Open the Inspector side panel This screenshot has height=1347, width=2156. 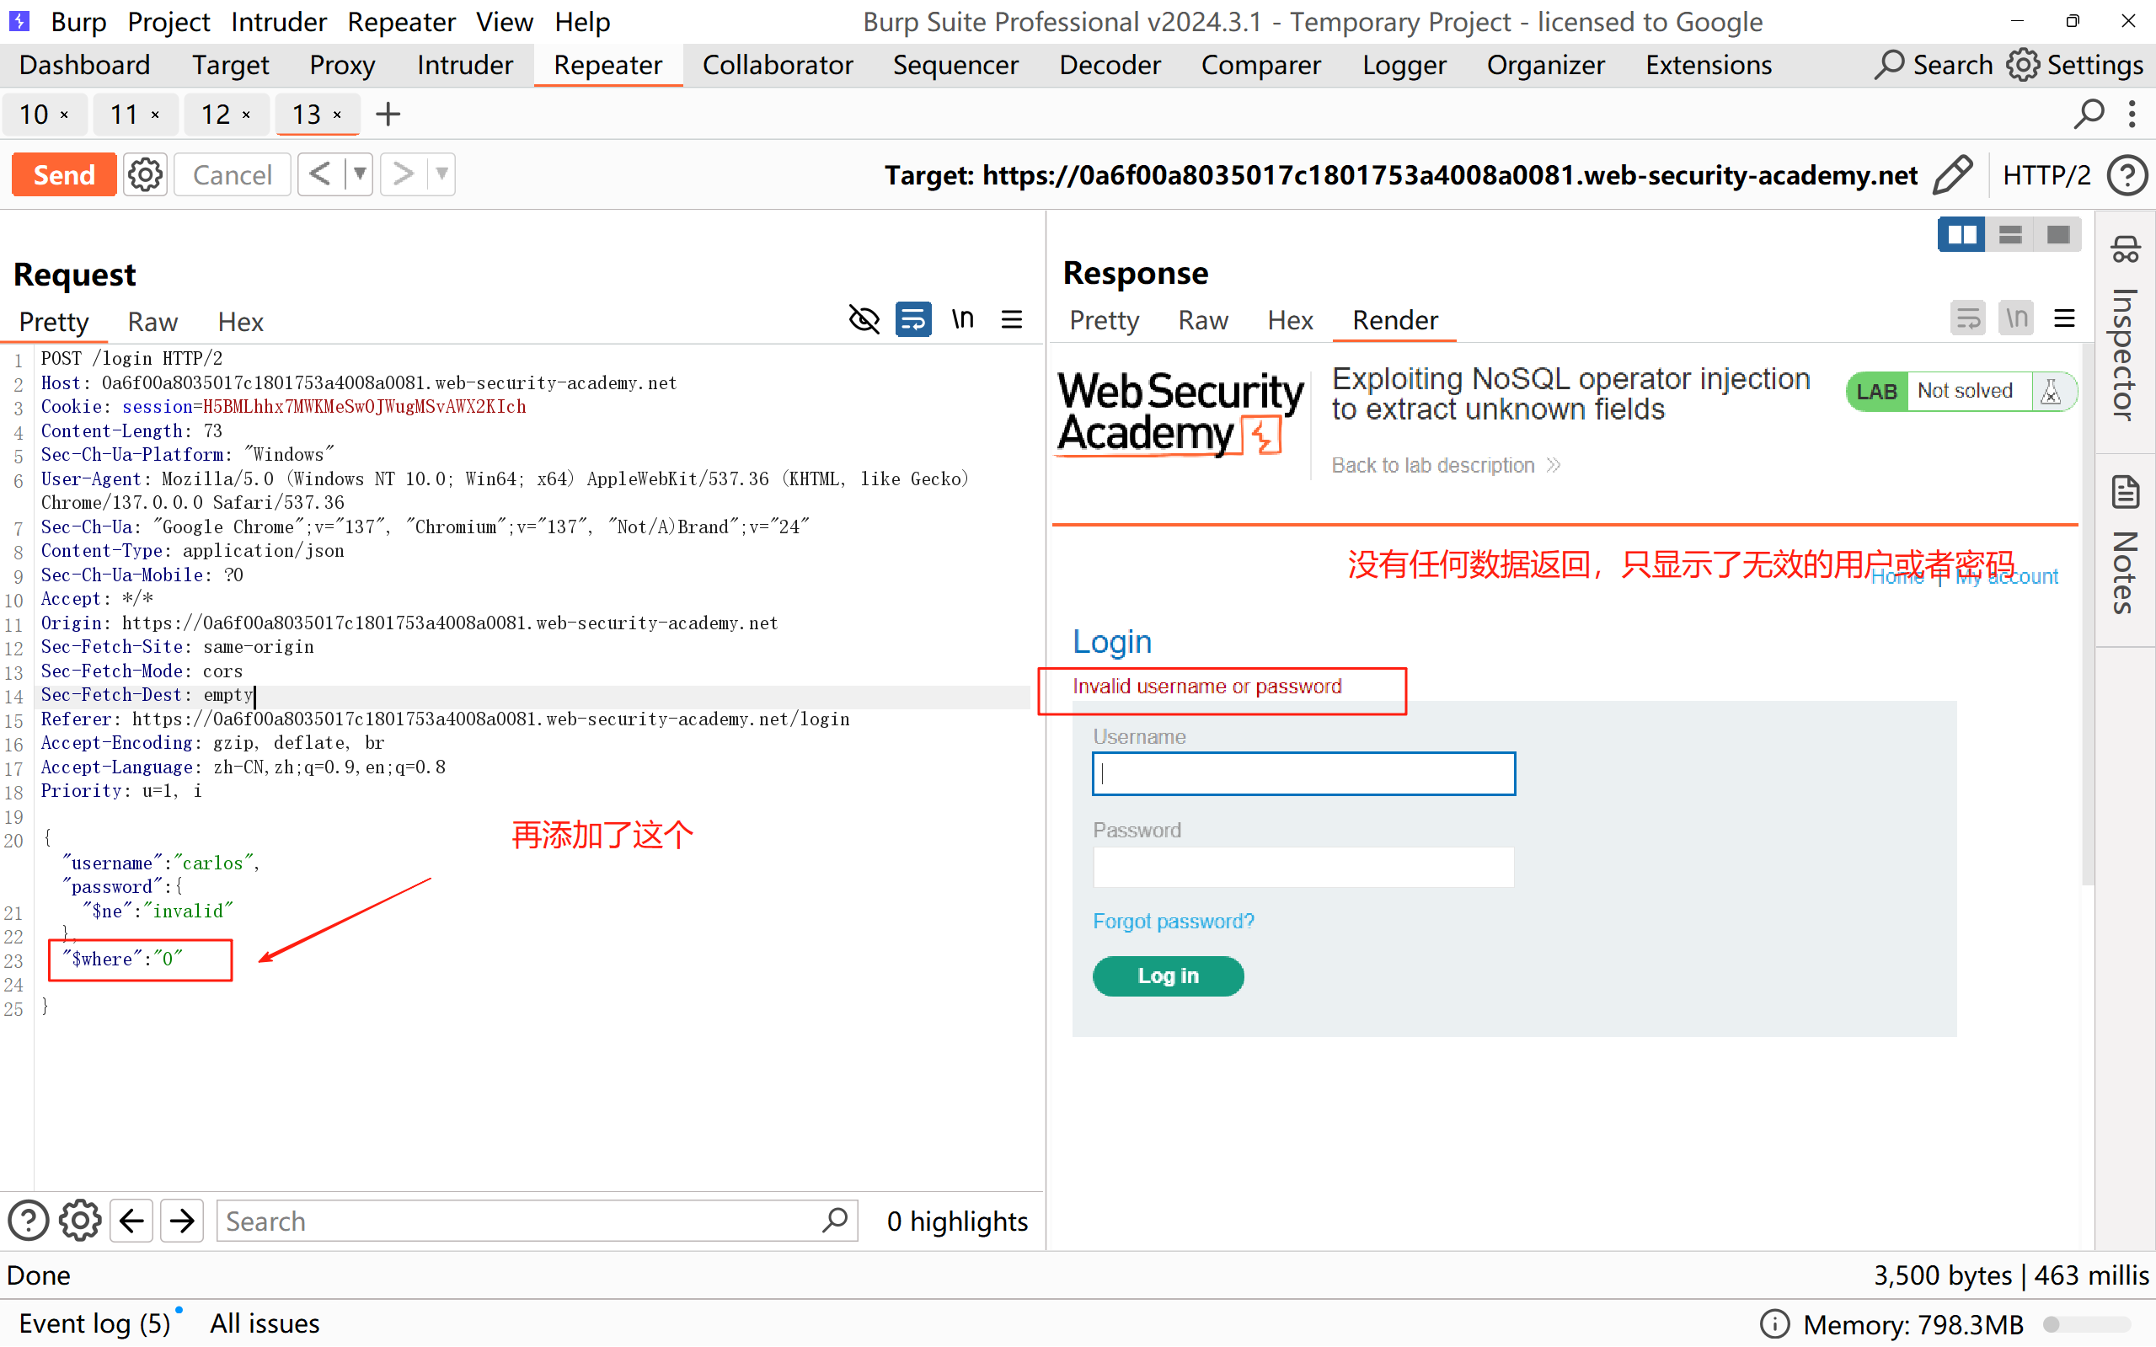click(2126, 329)
